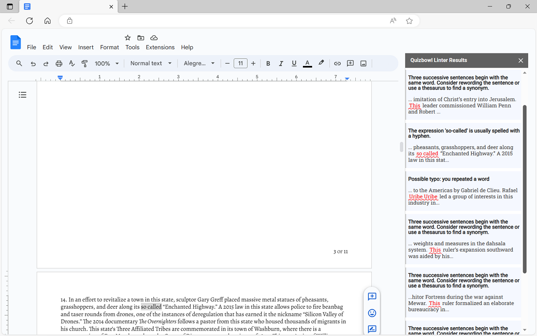Add a comment from the page margin button
Screen dimensions: 537x336
pos(372,297)
